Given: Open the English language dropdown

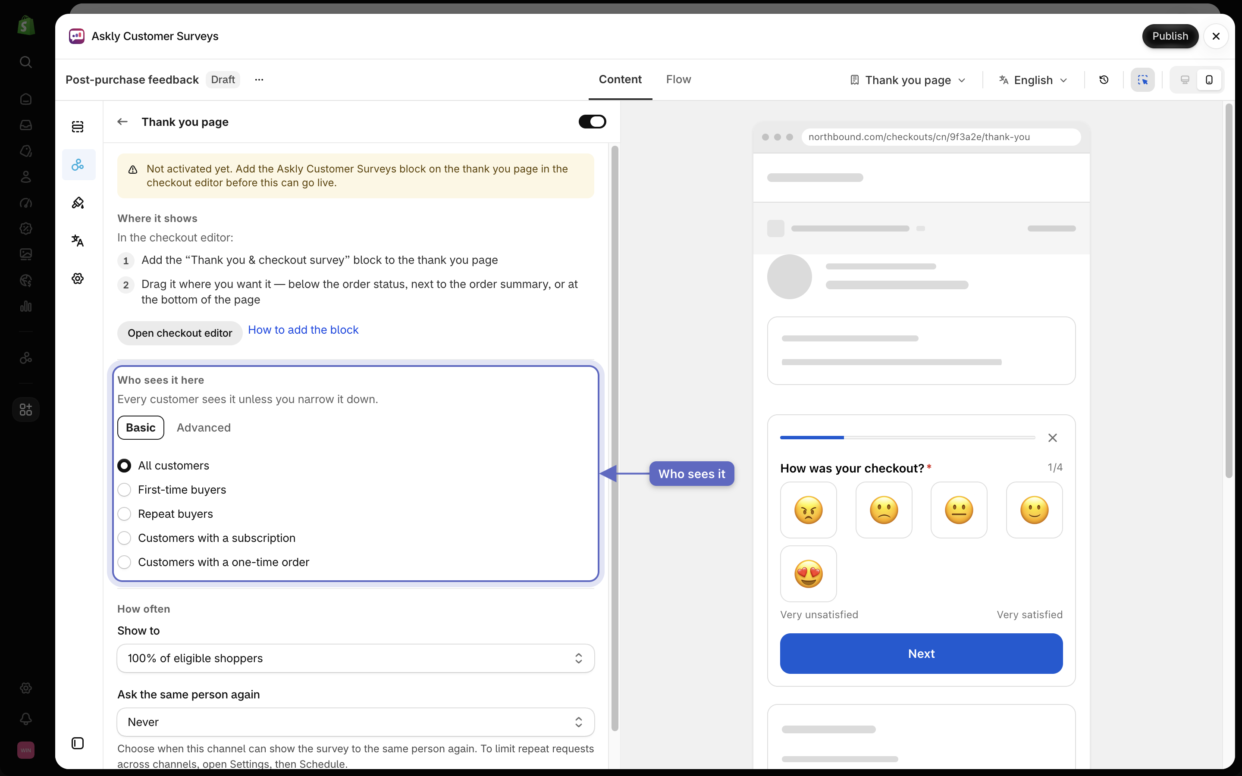Looking at the screenshot, I should (1033, 80).
